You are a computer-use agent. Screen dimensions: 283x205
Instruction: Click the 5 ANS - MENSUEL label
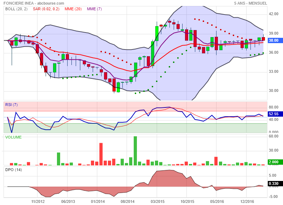click(250, 3)
